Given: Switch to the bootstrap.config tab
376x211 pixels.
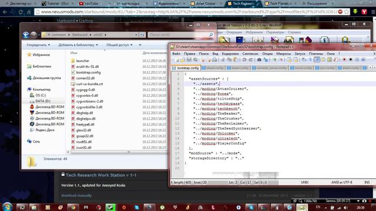Looking at the screenshot, I should 186,68.
